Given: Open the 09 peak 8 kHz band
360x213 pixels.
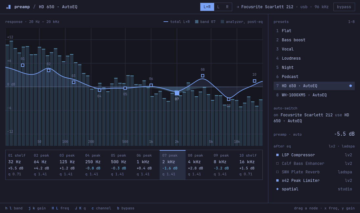Looking at the screenshot, I should (x=224, y=165).
